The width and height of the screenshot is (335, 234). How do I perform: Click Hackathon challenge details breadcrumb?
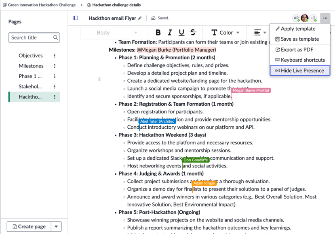point(114,5)
